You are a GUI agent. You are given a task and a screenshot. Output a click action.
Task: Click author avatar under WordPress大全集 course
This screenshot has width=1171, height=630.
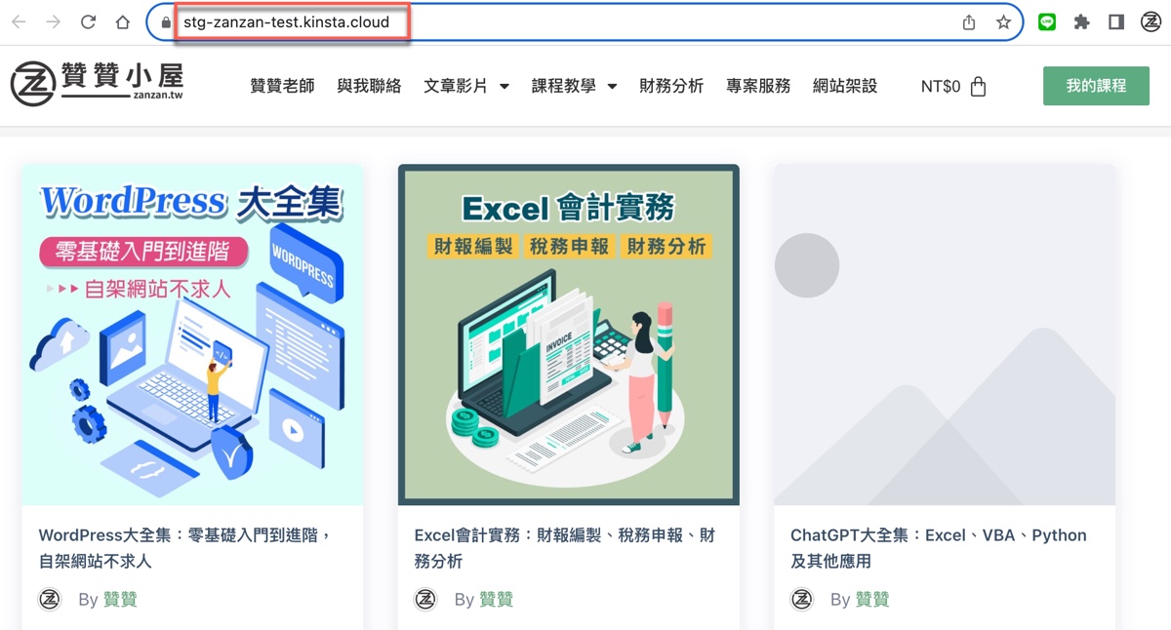point(50,599)
